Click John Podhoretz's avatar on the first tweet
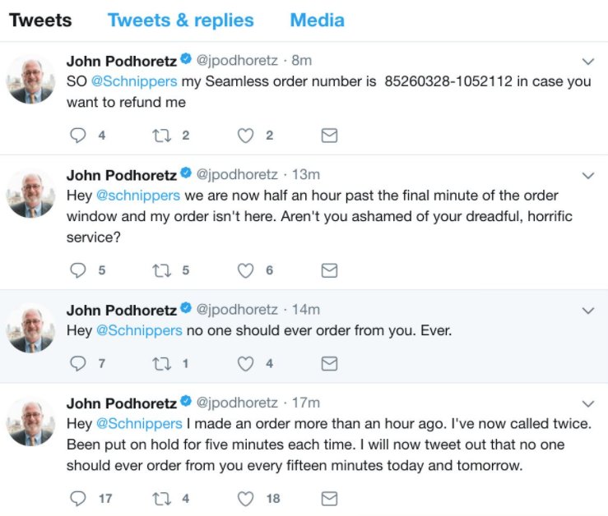 click(x=31, y=81)
